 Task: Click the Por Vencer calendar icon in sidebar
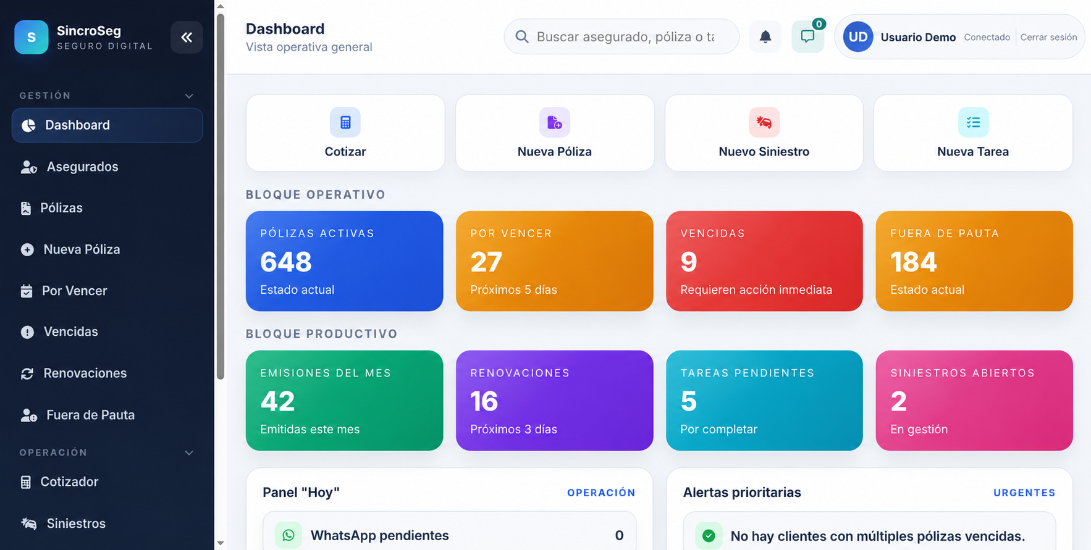[x=27, y=291]
